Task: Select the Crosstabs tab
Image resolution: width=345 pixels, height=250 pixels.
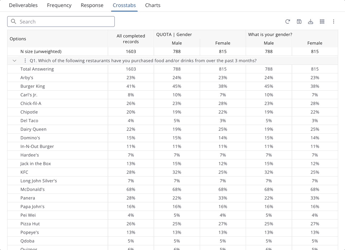Action: pyautogui.click(x=124, y=5)
